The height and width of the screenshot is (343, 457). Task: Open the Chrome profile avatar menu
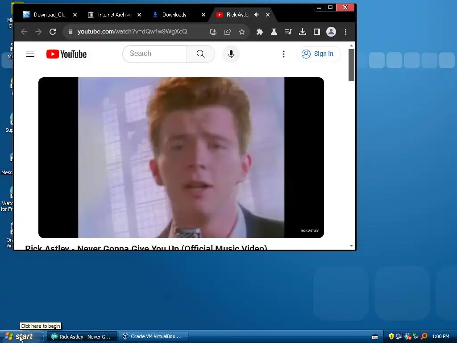coord(331,32)
